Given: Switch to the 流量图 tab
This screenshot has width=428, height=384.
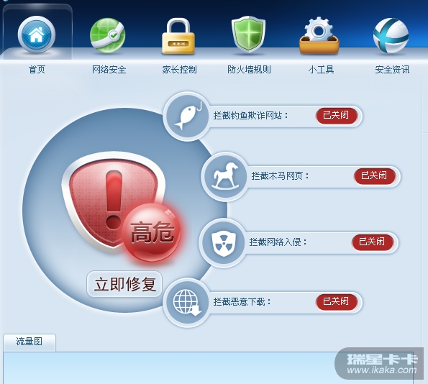Looking at the screenshot, I should click(x=29, y=342).
